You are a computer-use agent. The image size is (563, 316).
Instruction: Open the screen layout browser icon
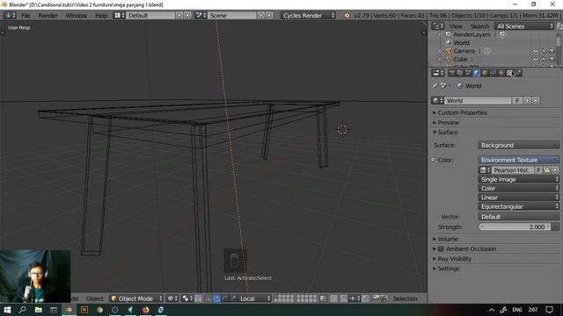click(119, 16)
